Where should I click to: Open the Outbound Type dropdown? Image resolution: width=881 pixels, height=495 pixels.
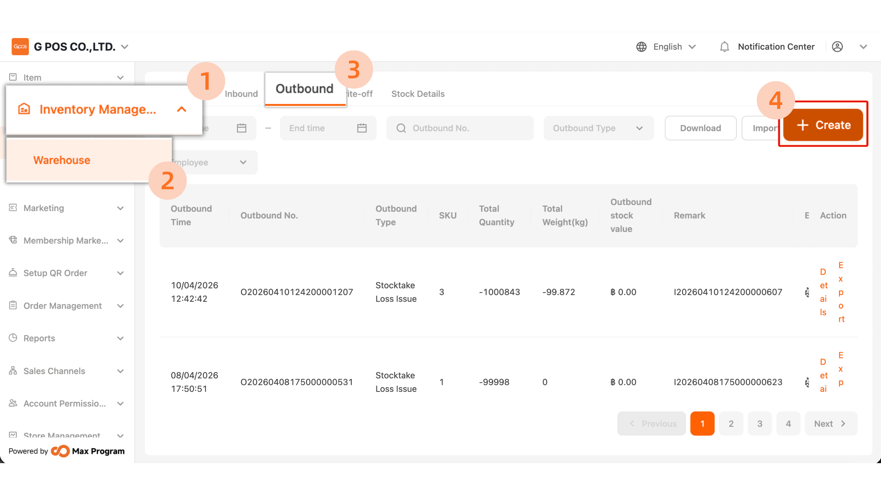pyautogui.click(x=599, y=128)
